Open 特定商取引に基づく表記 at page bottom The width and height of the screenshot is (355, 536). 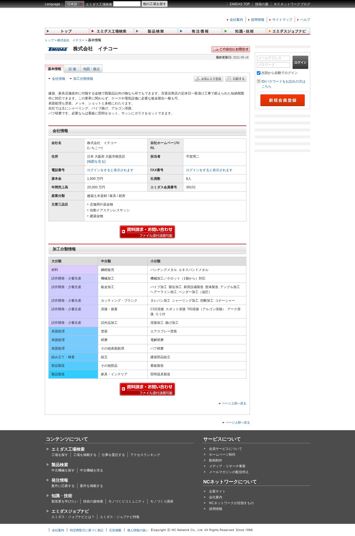[x=87, y=530]
